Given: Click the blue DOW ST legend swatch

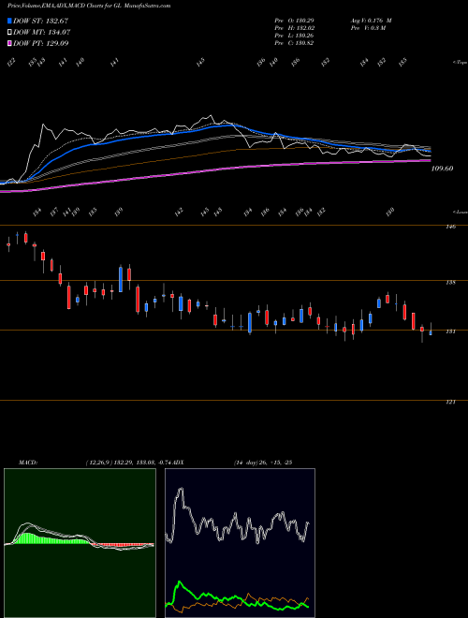Looking at the screenshot, I should click(9, 21).
